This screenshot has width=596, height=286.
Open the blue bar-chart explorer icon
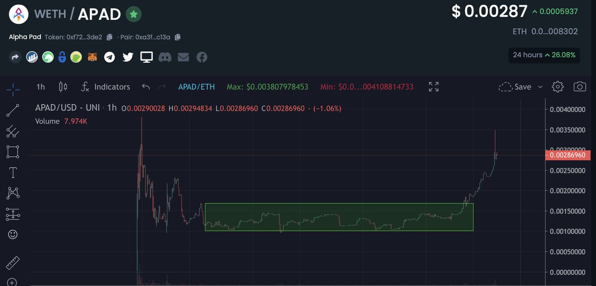(x=32, y=57)
